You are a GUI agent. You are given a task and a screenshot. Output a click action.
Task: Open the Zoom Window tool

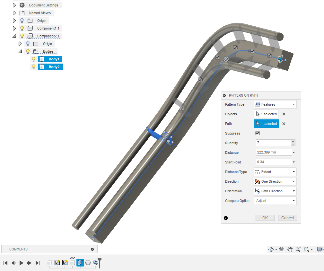[306, 249]
